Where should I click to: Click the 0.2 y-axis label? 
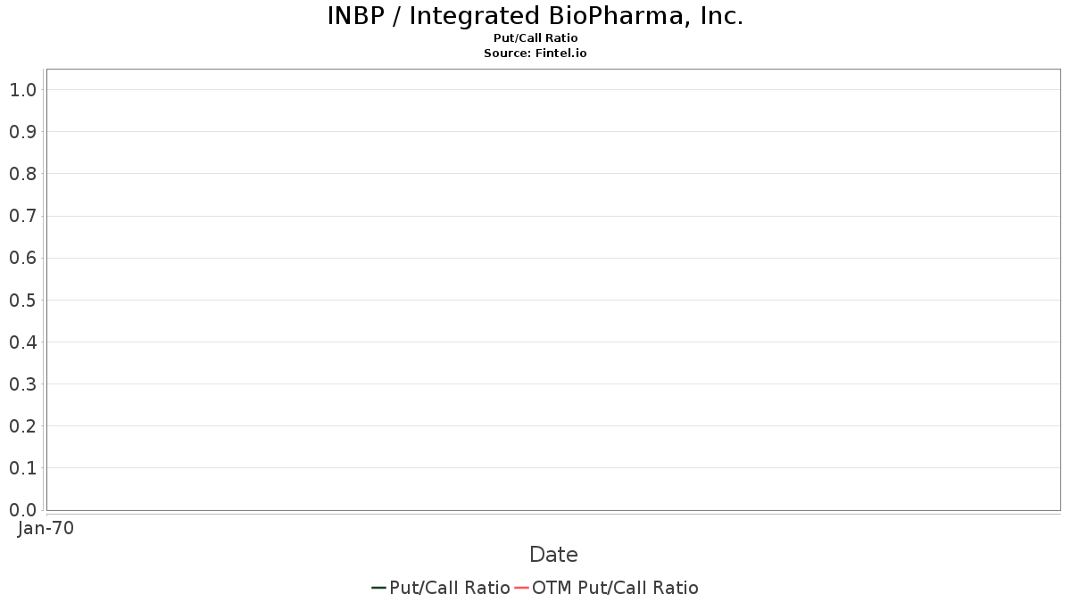22,425
